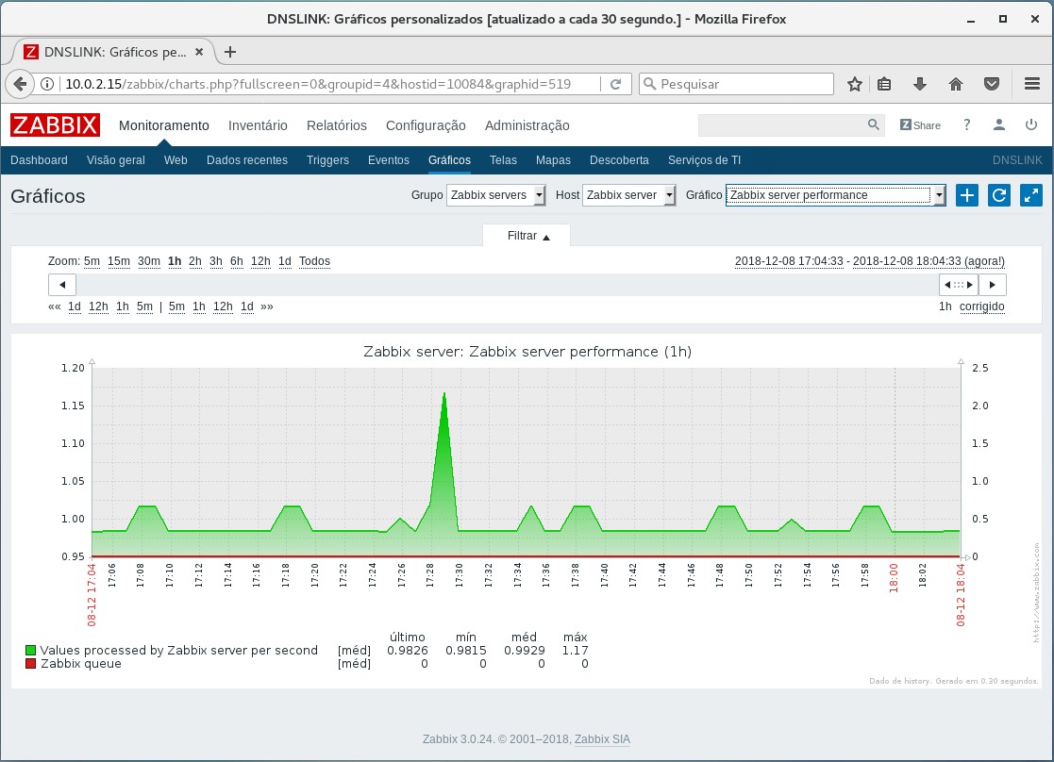Click the Zabbix logo
The height and width of the screenshot is (762, 1054).
(x=55, y=125)
